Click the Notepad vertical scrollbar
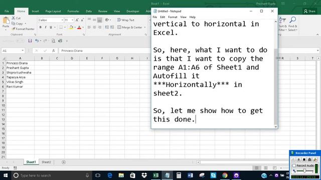This screenshot has height=180, width=321. coord(276,74)
